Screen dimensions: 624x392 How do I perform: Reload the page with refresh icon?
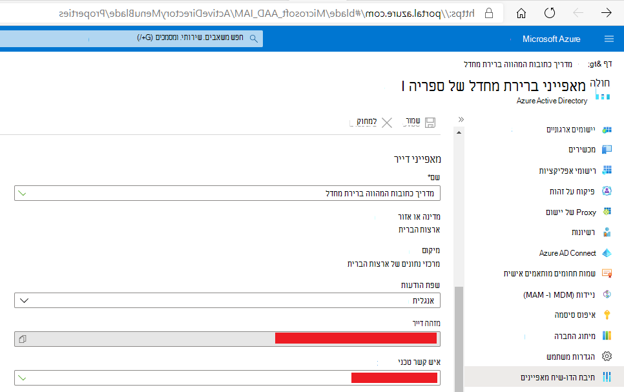(550, 13)
